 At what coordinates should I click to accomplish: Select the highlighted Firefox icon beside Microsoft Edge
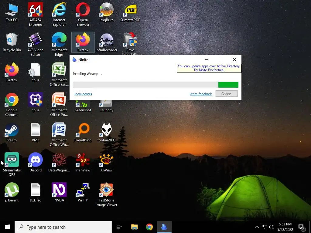(x=83, y=42)
